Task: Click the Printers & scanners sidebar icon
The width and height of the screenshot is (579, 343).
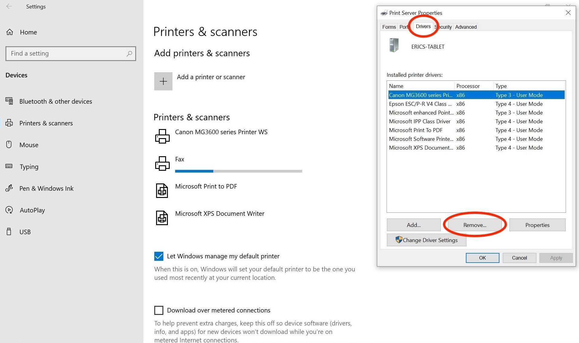Action: click(x=9, y=123)
